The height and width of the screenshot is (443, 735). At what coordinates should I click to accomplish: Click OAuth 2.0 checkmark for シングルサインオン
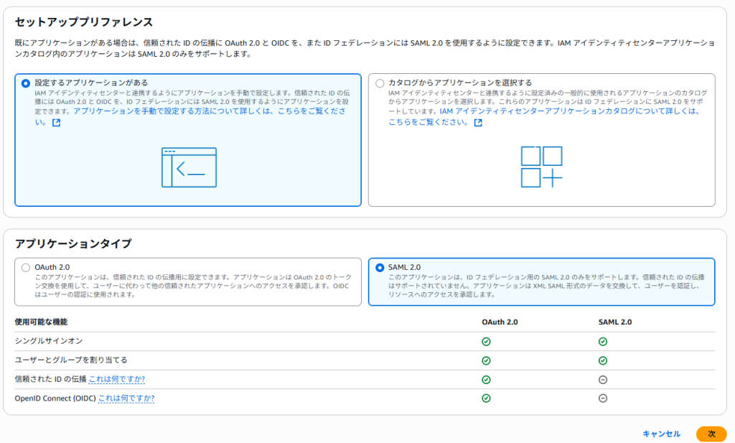[x=486, y=342]
